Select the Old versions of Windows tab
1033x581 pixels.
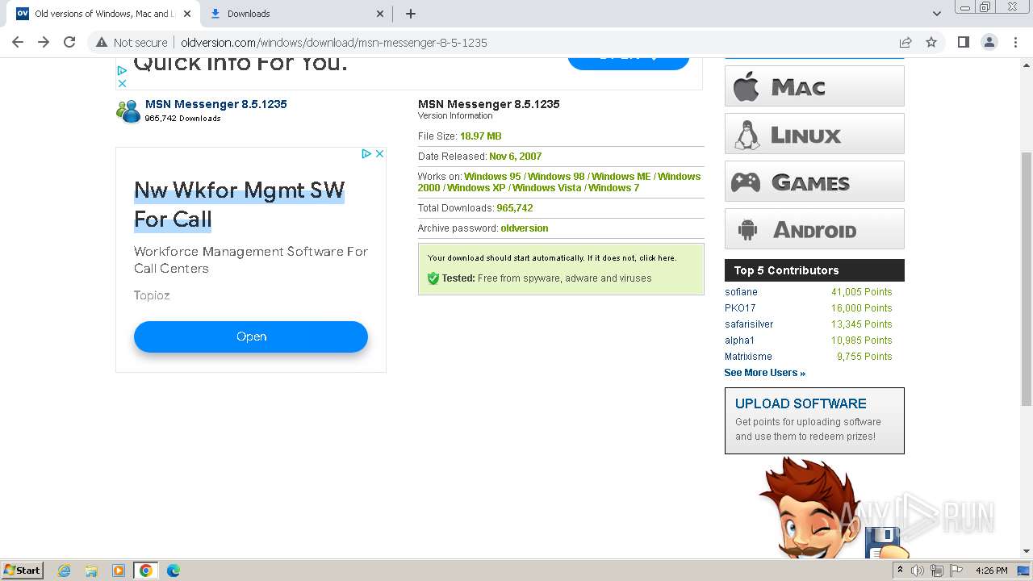(103, 14)
